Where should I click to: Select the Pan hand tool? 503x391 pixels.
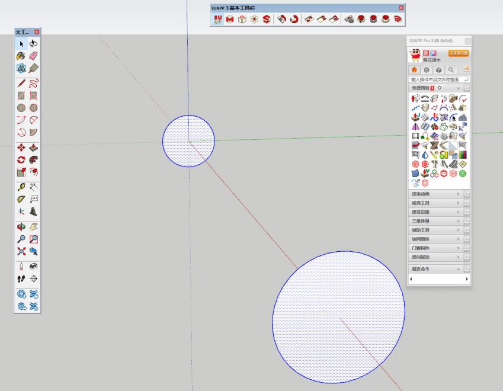(x=33, y=227)
